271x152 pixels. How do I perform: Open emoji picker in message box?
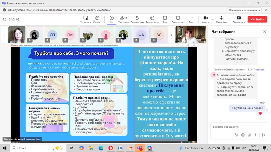click(243, 135)
